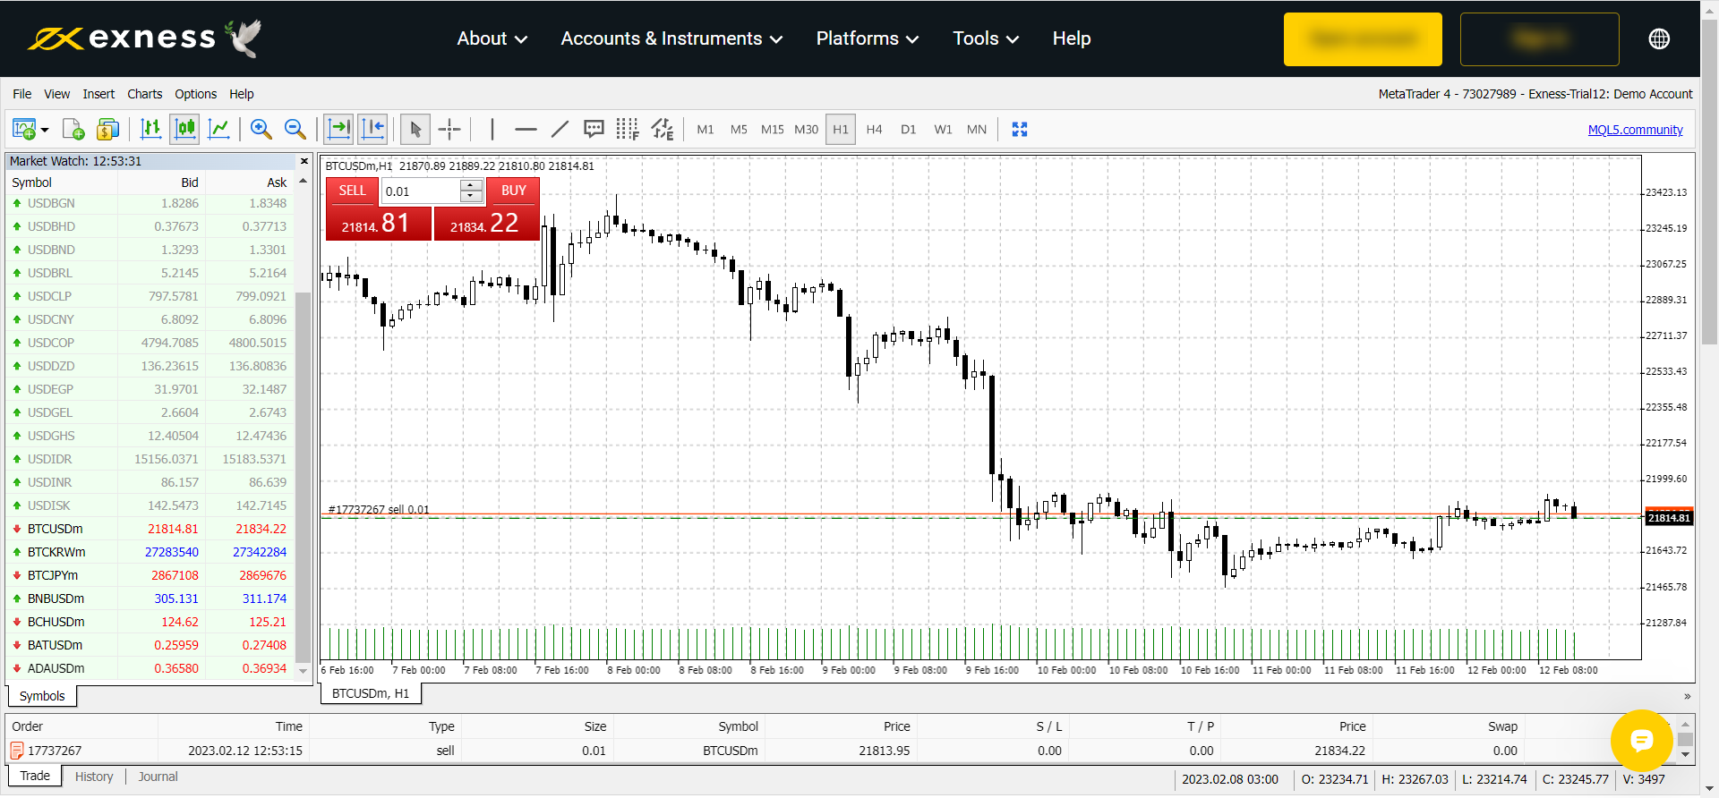Open the trading accounts icon

(x=107, y=130)
